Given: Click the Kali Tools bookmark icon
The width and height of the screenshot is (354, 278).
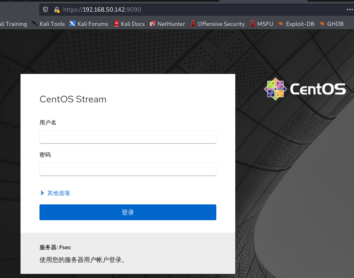Looking at the screenshot, I should pyautogui.click(x=35, y=23).
